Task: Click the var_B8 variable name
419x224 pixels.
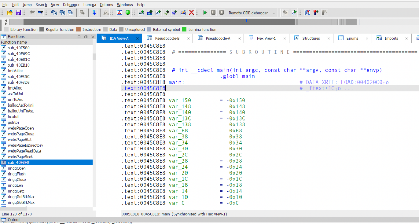Action: click(178, 131)
